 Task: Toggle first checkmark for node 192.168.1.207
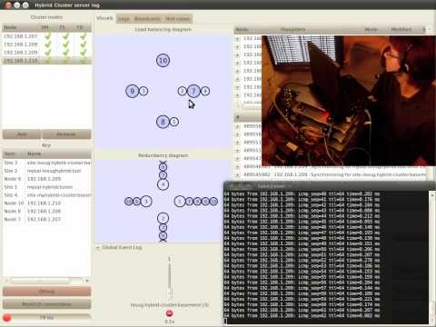(47, 36)
